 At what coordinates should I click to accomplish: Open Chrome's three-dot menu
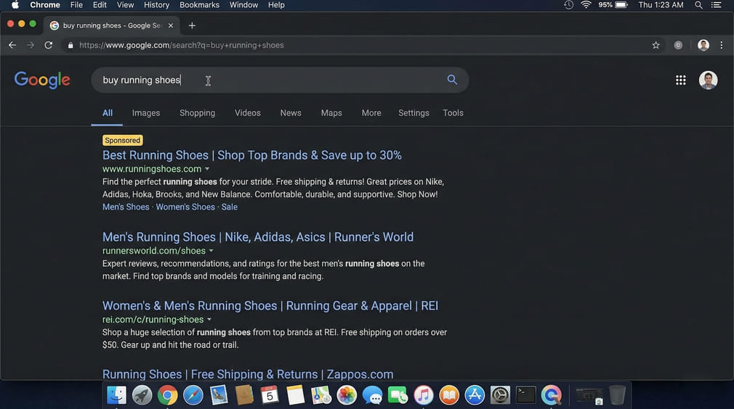[x=721, y=45]
